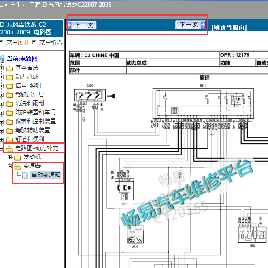Open the 动力总成 folder label
This screenshot has height=268, width=268.
coord(27,76)
